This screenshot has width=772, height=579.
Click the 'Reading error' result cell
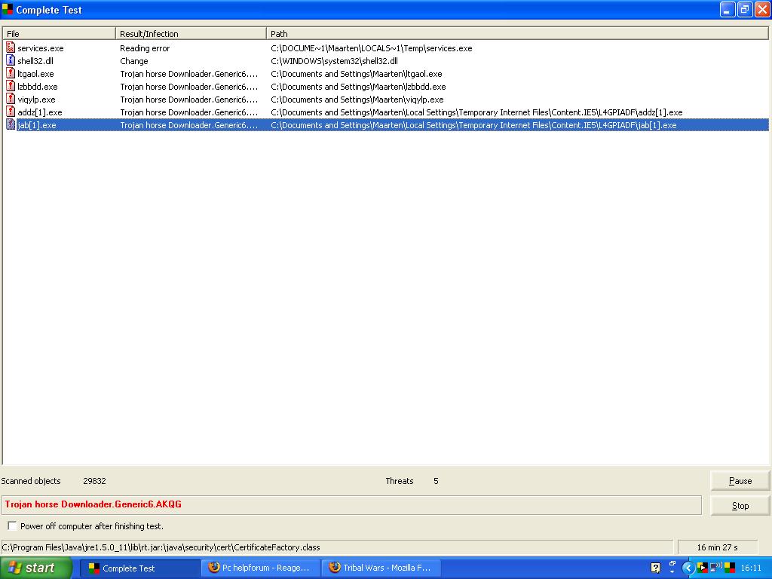[145, 48]
